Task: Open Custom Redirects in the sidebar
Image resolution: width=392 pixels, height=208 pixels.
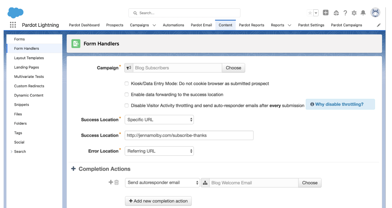Action: 34,86
